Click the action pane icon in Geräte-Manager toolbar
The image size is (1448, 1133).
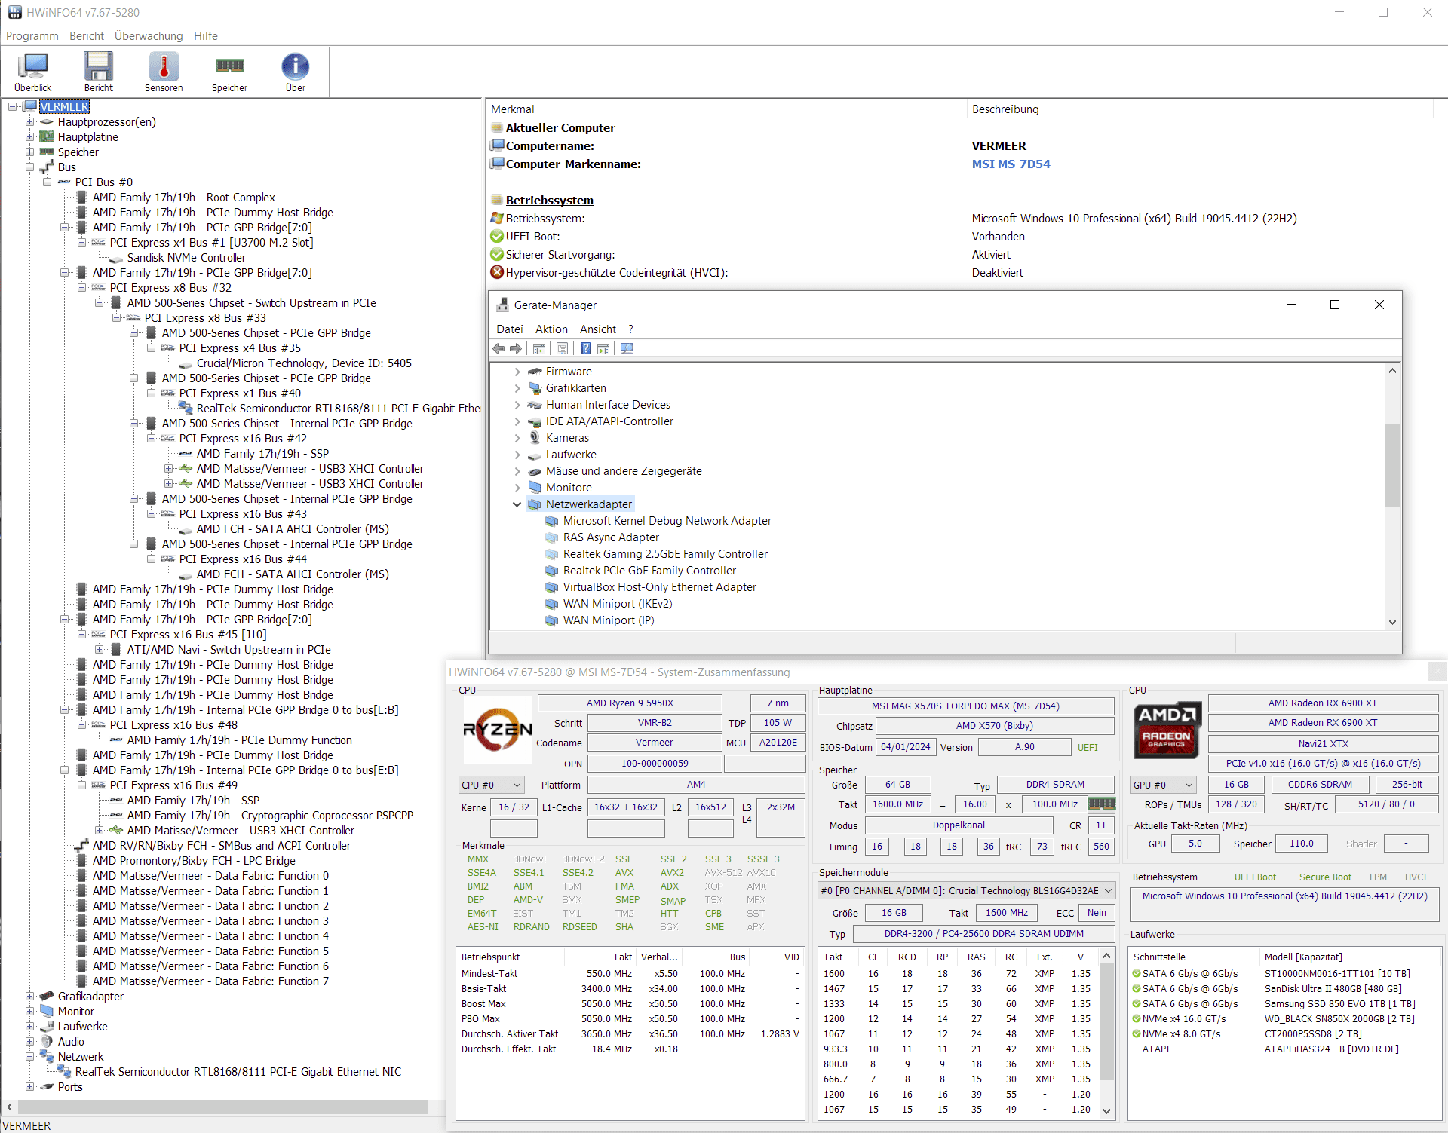tap(603, 348)
